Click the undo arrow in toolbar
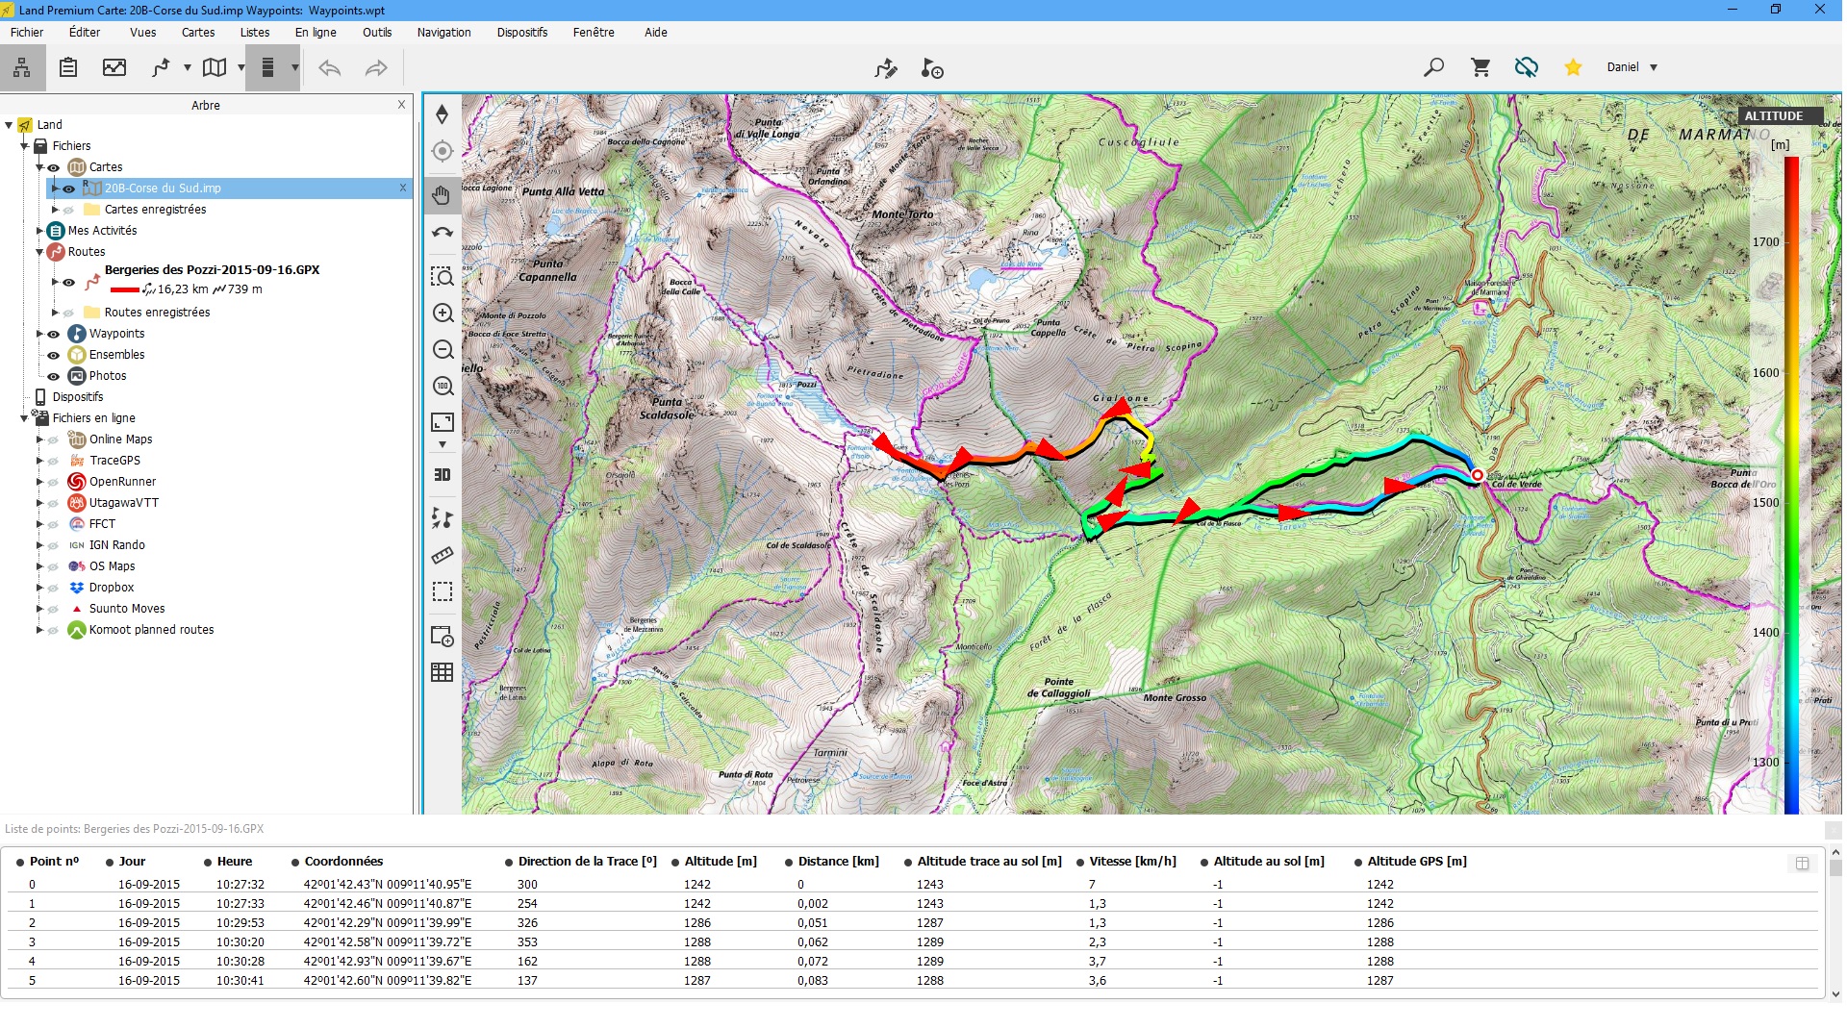Image resolution: width=1847 pixels, height=1029 pixels. [x=330, y=68]
